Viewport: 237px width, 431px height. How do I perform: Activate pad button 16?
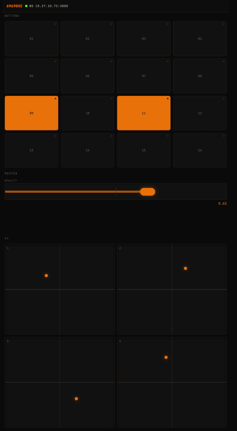pyautogui.click(x=200, y=150)
